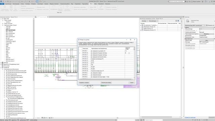Click the drafting view type icon in Properties
215x121 pixels.
188,21
